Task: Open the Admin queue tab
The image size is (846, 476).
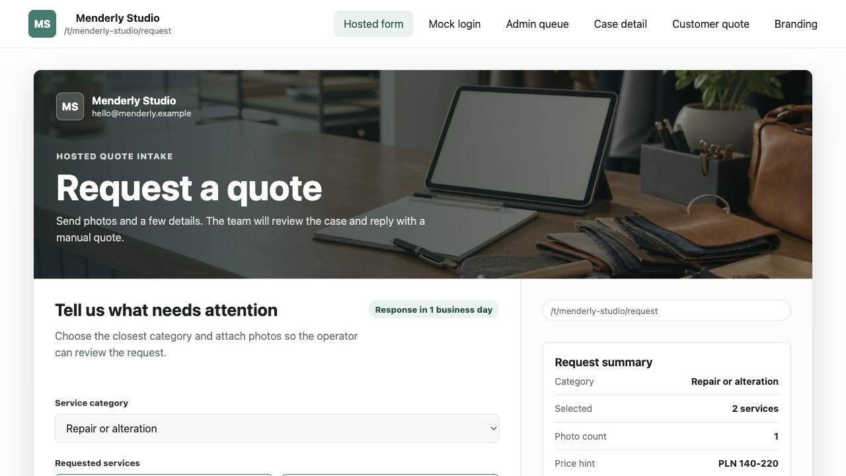Action: point(537,24)
